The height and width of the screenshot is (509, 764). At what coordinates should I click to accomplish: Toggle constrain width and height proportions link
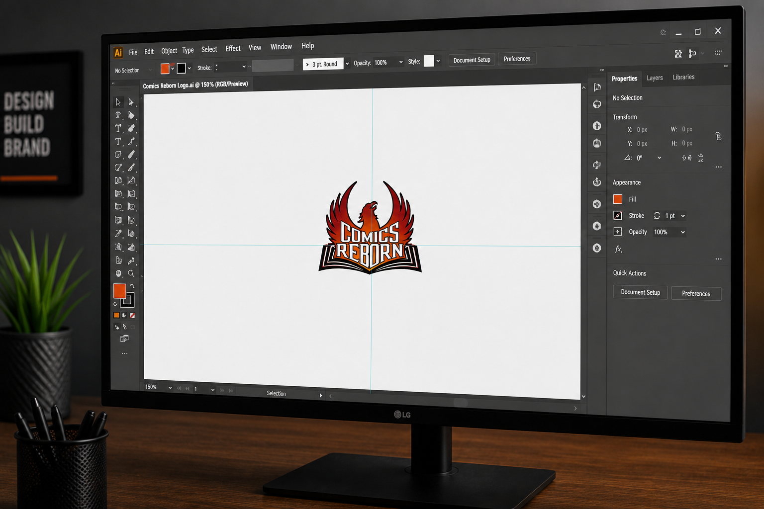pyautogui.click(x=718, y=136)
